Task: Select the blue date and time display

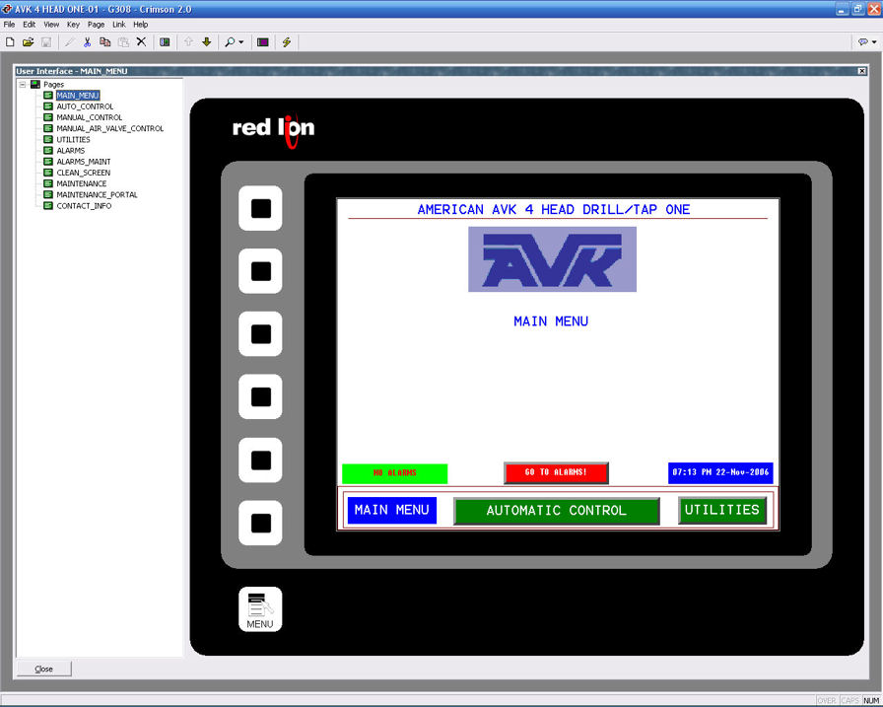Action: (720, 473)
